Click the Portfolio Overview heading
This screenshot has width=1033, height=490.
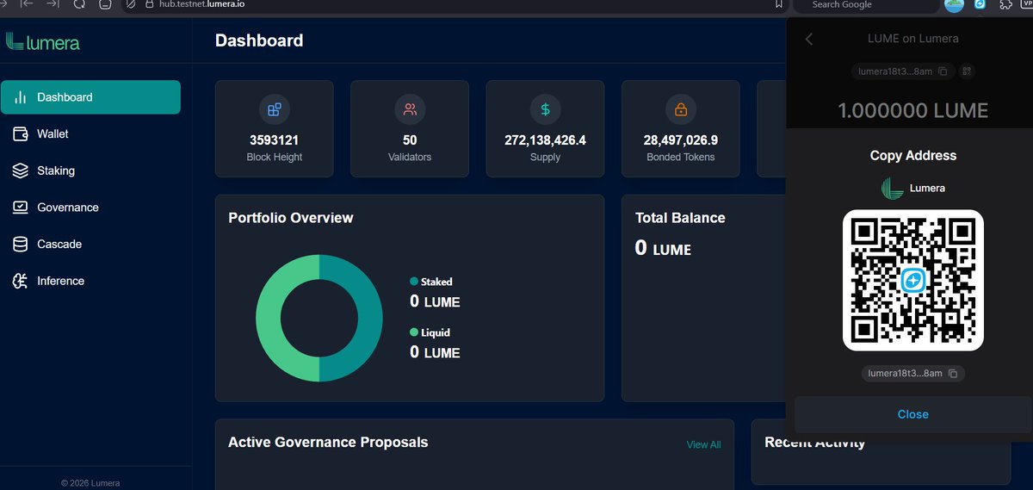[x=291, y=218]
